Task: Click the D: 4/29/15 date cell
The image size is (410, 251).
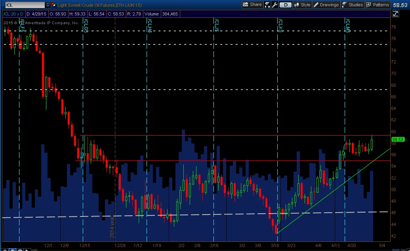Action: click(36, 14)
